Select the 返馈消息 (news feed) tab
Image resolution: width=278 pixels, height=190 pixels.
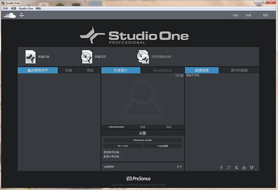tap(202, 70)
